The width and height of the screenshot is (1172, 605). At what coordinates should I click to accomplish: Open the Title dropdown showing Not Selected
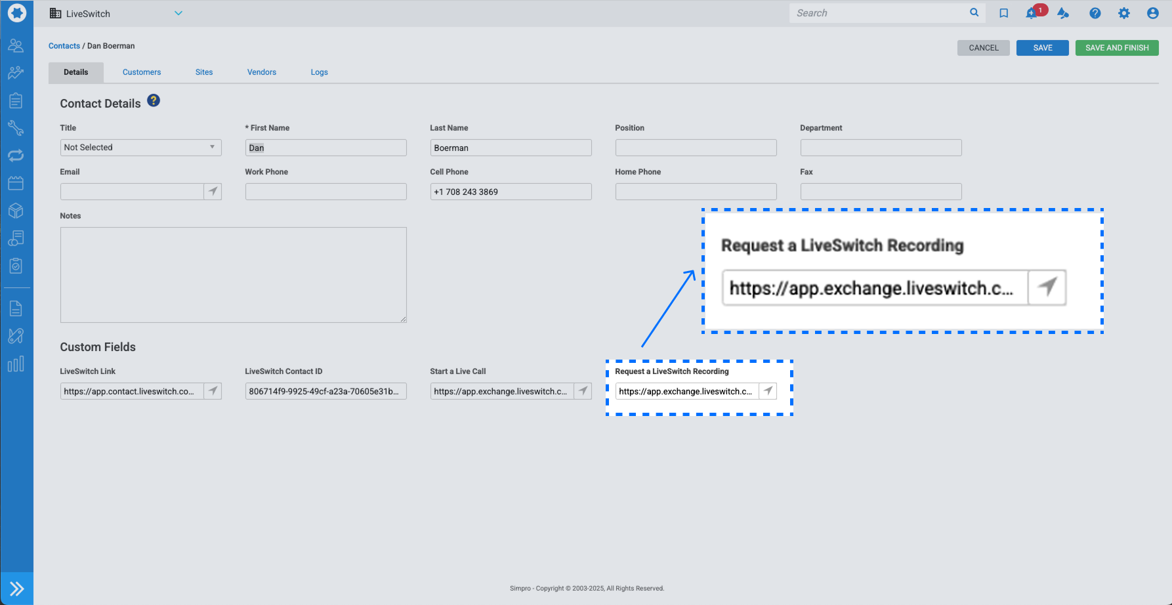[140, 148]
